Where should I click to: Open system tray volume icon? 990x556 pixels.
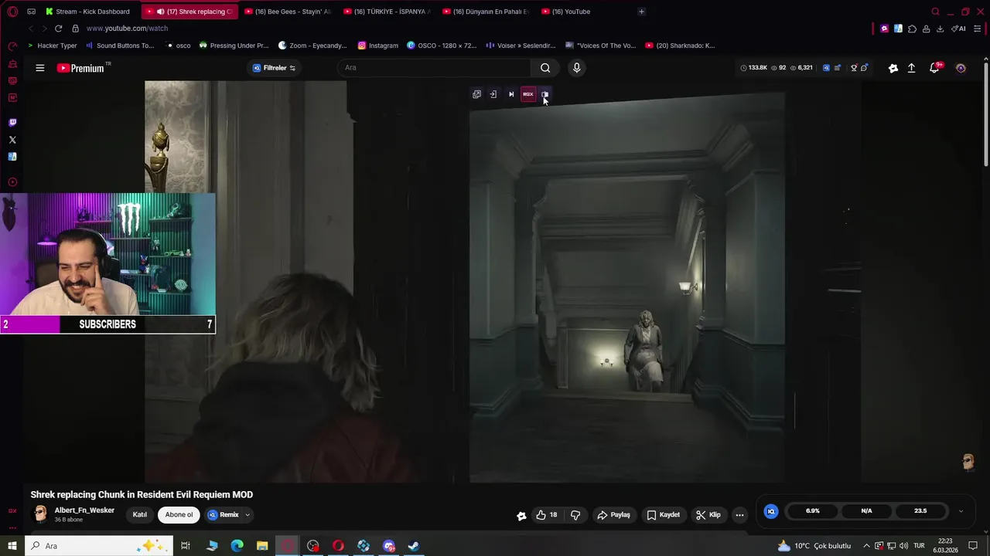point(903,546)
